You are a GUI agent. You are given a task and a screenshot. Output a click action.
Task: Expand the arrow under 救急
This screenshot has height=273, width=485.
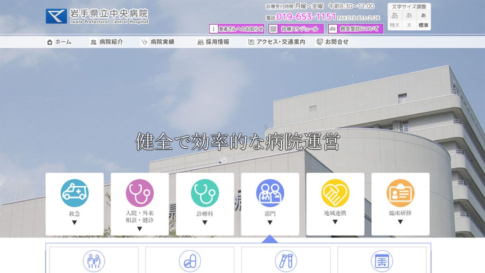tap(74, 222)
